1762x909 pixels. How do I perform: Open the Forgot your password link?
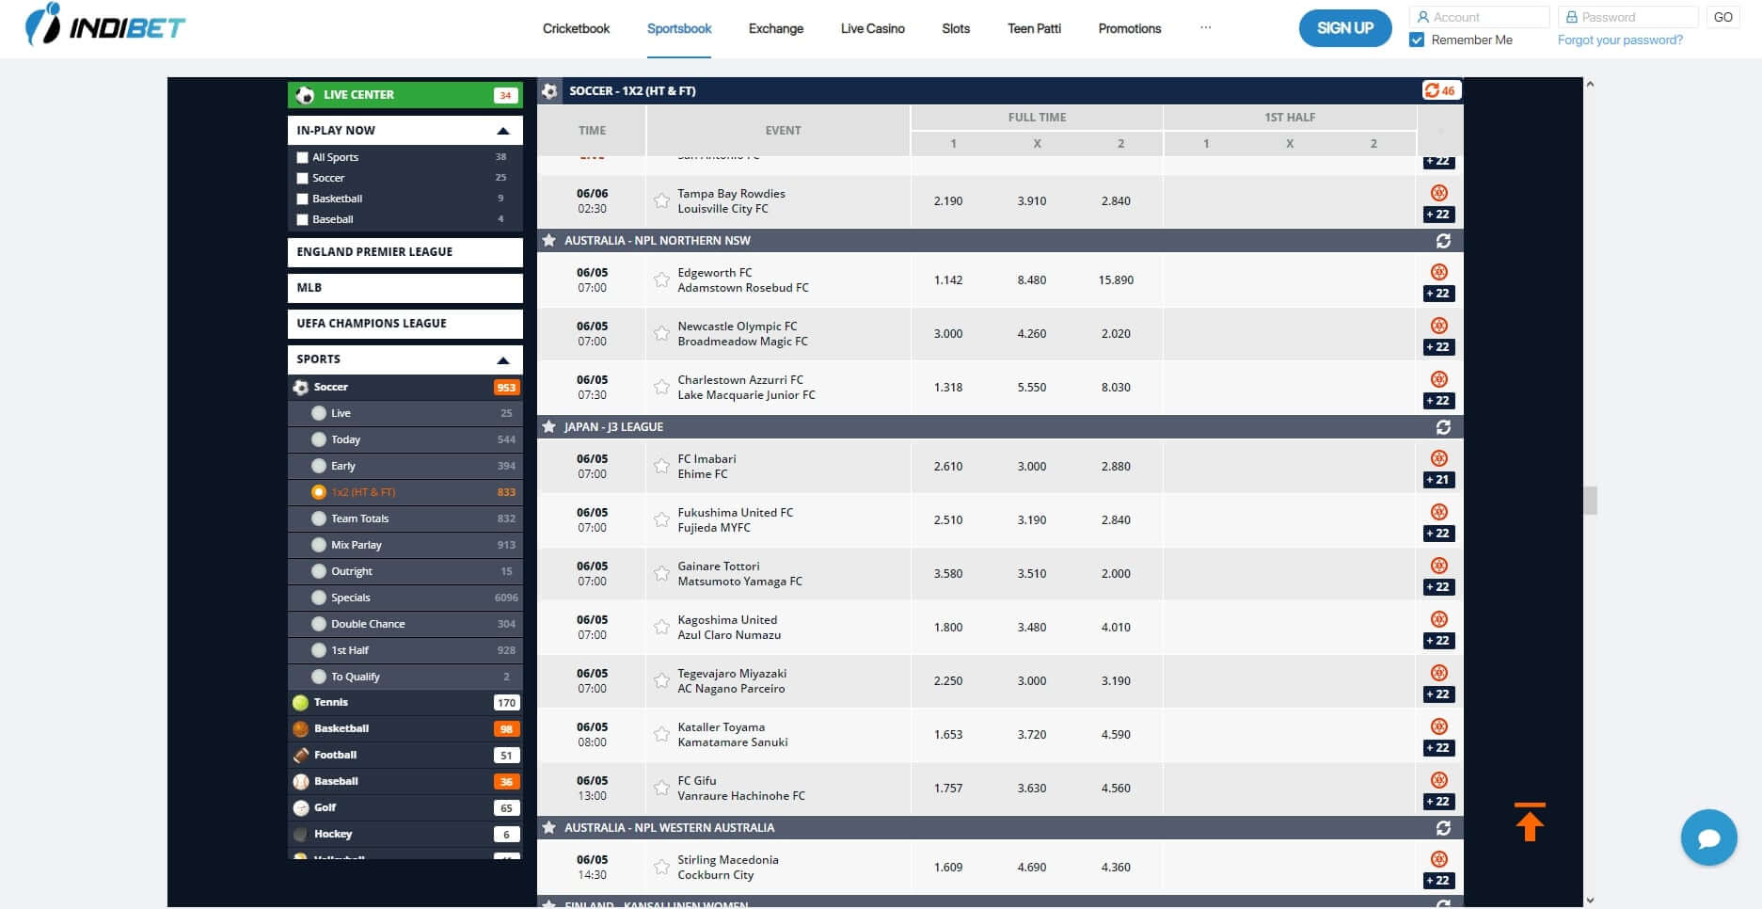[1620, 40]
